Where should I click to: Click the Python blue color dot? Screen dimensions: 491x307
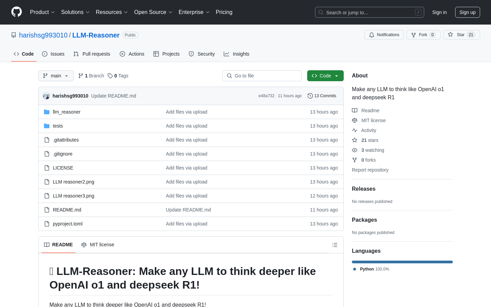355,269
